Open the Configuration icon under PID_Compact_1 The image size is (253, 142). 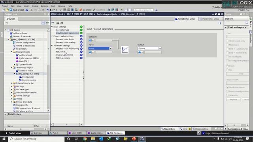coord(20,77)
